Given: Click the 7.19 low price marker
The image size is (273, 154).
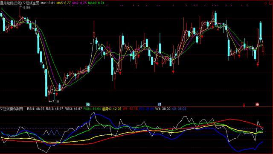Looking at the screenshot, I should coord(55,102).
